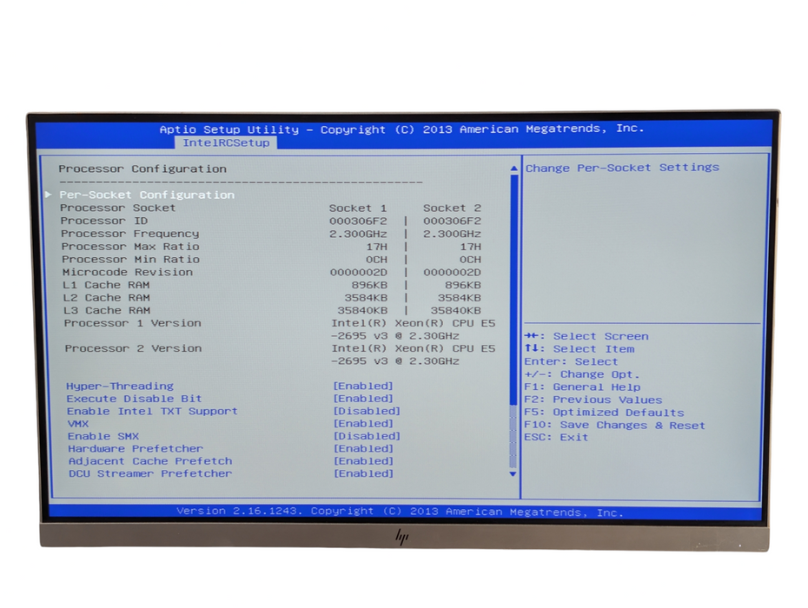Click the Processor Max Ratio label

129,247
